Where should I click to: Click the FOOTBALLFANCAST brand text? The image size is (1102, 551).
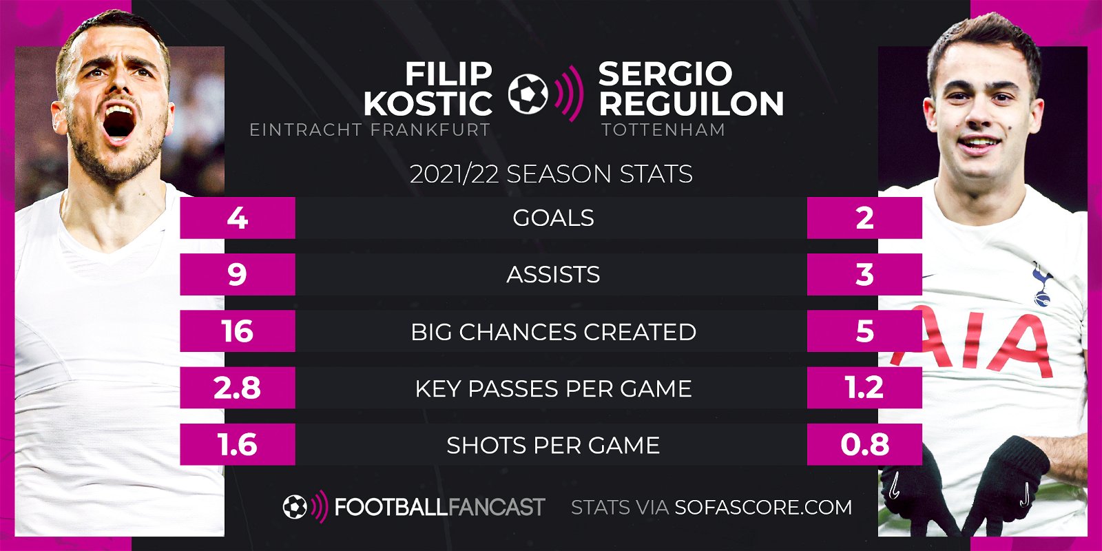(x=439, y=508)
